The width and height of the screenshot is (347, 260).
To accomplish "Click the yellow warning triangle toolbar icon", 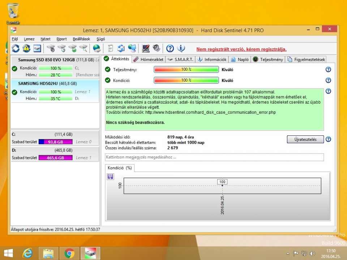I will pos(26,48).
